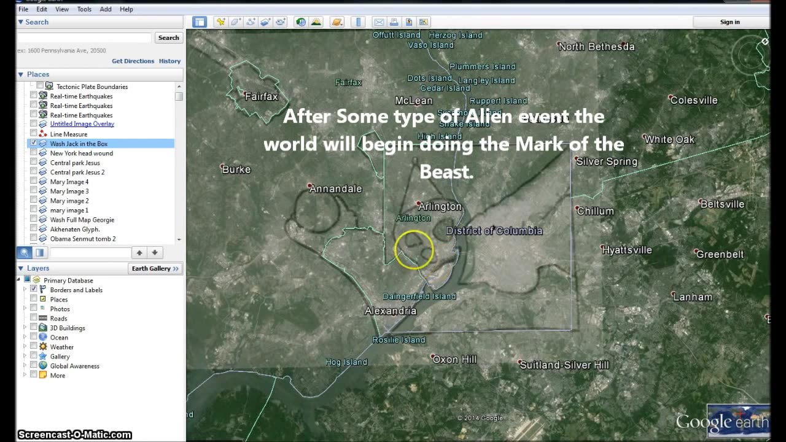Click the Borders and Labels flag icon
786x442 pixels.
pos(43,290)
